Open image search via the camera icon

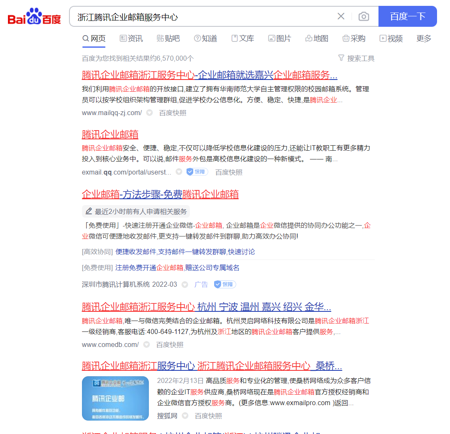pyautogui.click(x=363, y=16)
